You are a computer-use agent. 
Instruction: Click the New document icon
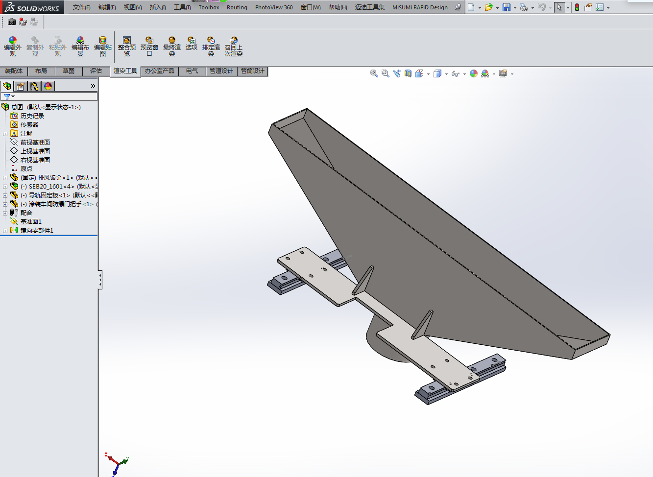point(471,7)
